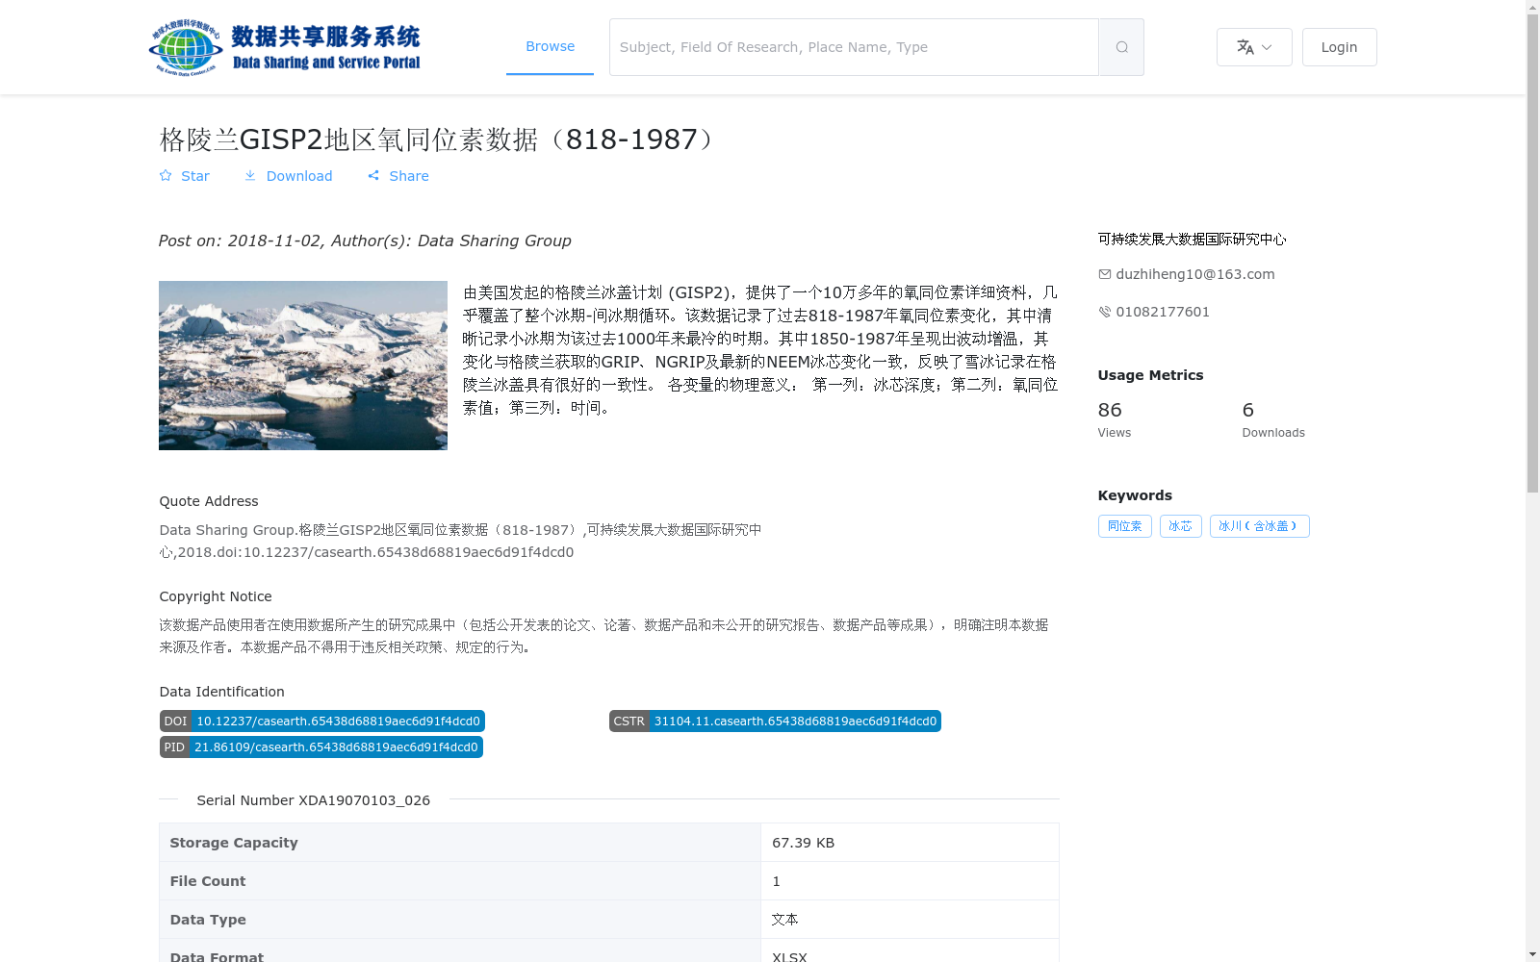
Task: Open the Browse tab
Action: 550,46
